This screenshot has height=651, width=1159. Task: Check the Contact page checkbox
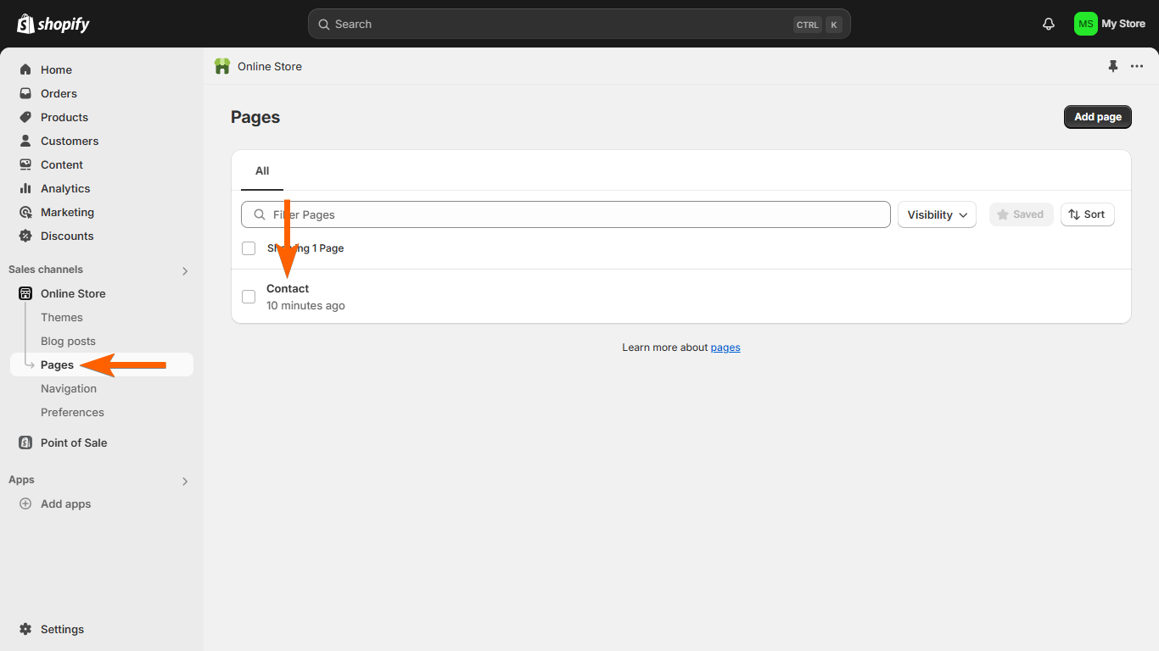[x=249, y=297]
